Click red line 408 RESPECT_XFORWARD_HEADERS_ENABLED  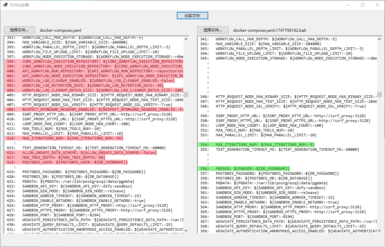click(94, 109)
